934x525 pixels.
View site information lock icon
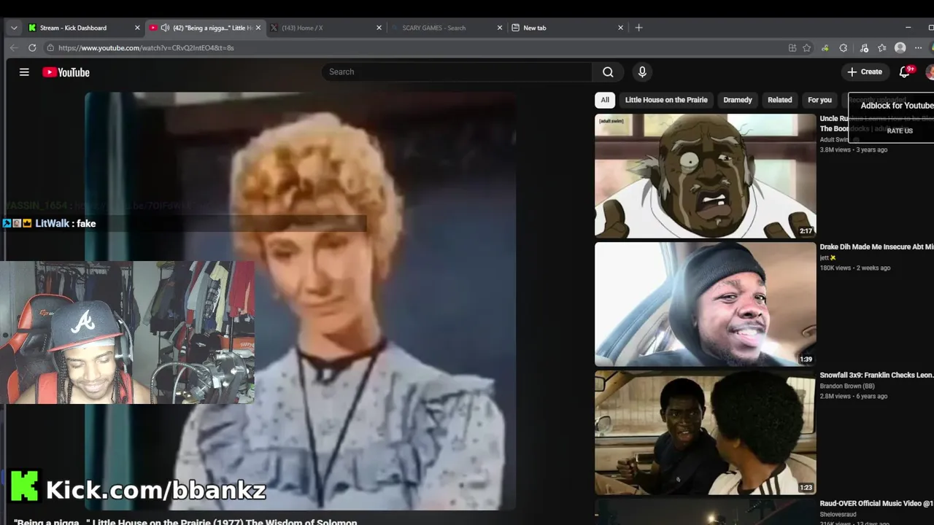[50, 47]
